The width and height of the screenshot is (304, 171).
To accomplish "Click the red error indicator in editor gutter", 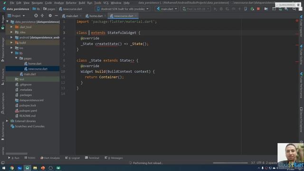I will 297,20.
